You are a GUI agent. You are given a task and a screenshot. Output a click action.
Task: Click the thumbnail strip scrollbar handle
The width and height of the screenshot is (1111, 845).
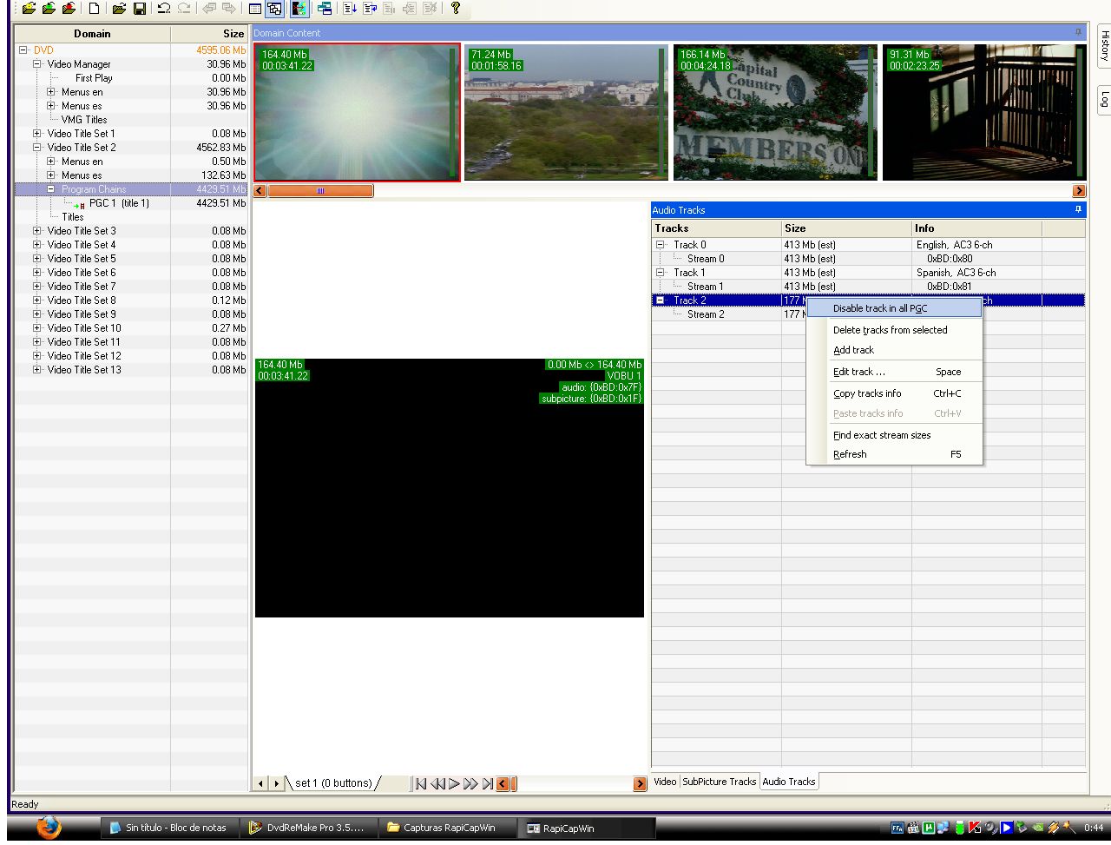[x=320, y=191]
